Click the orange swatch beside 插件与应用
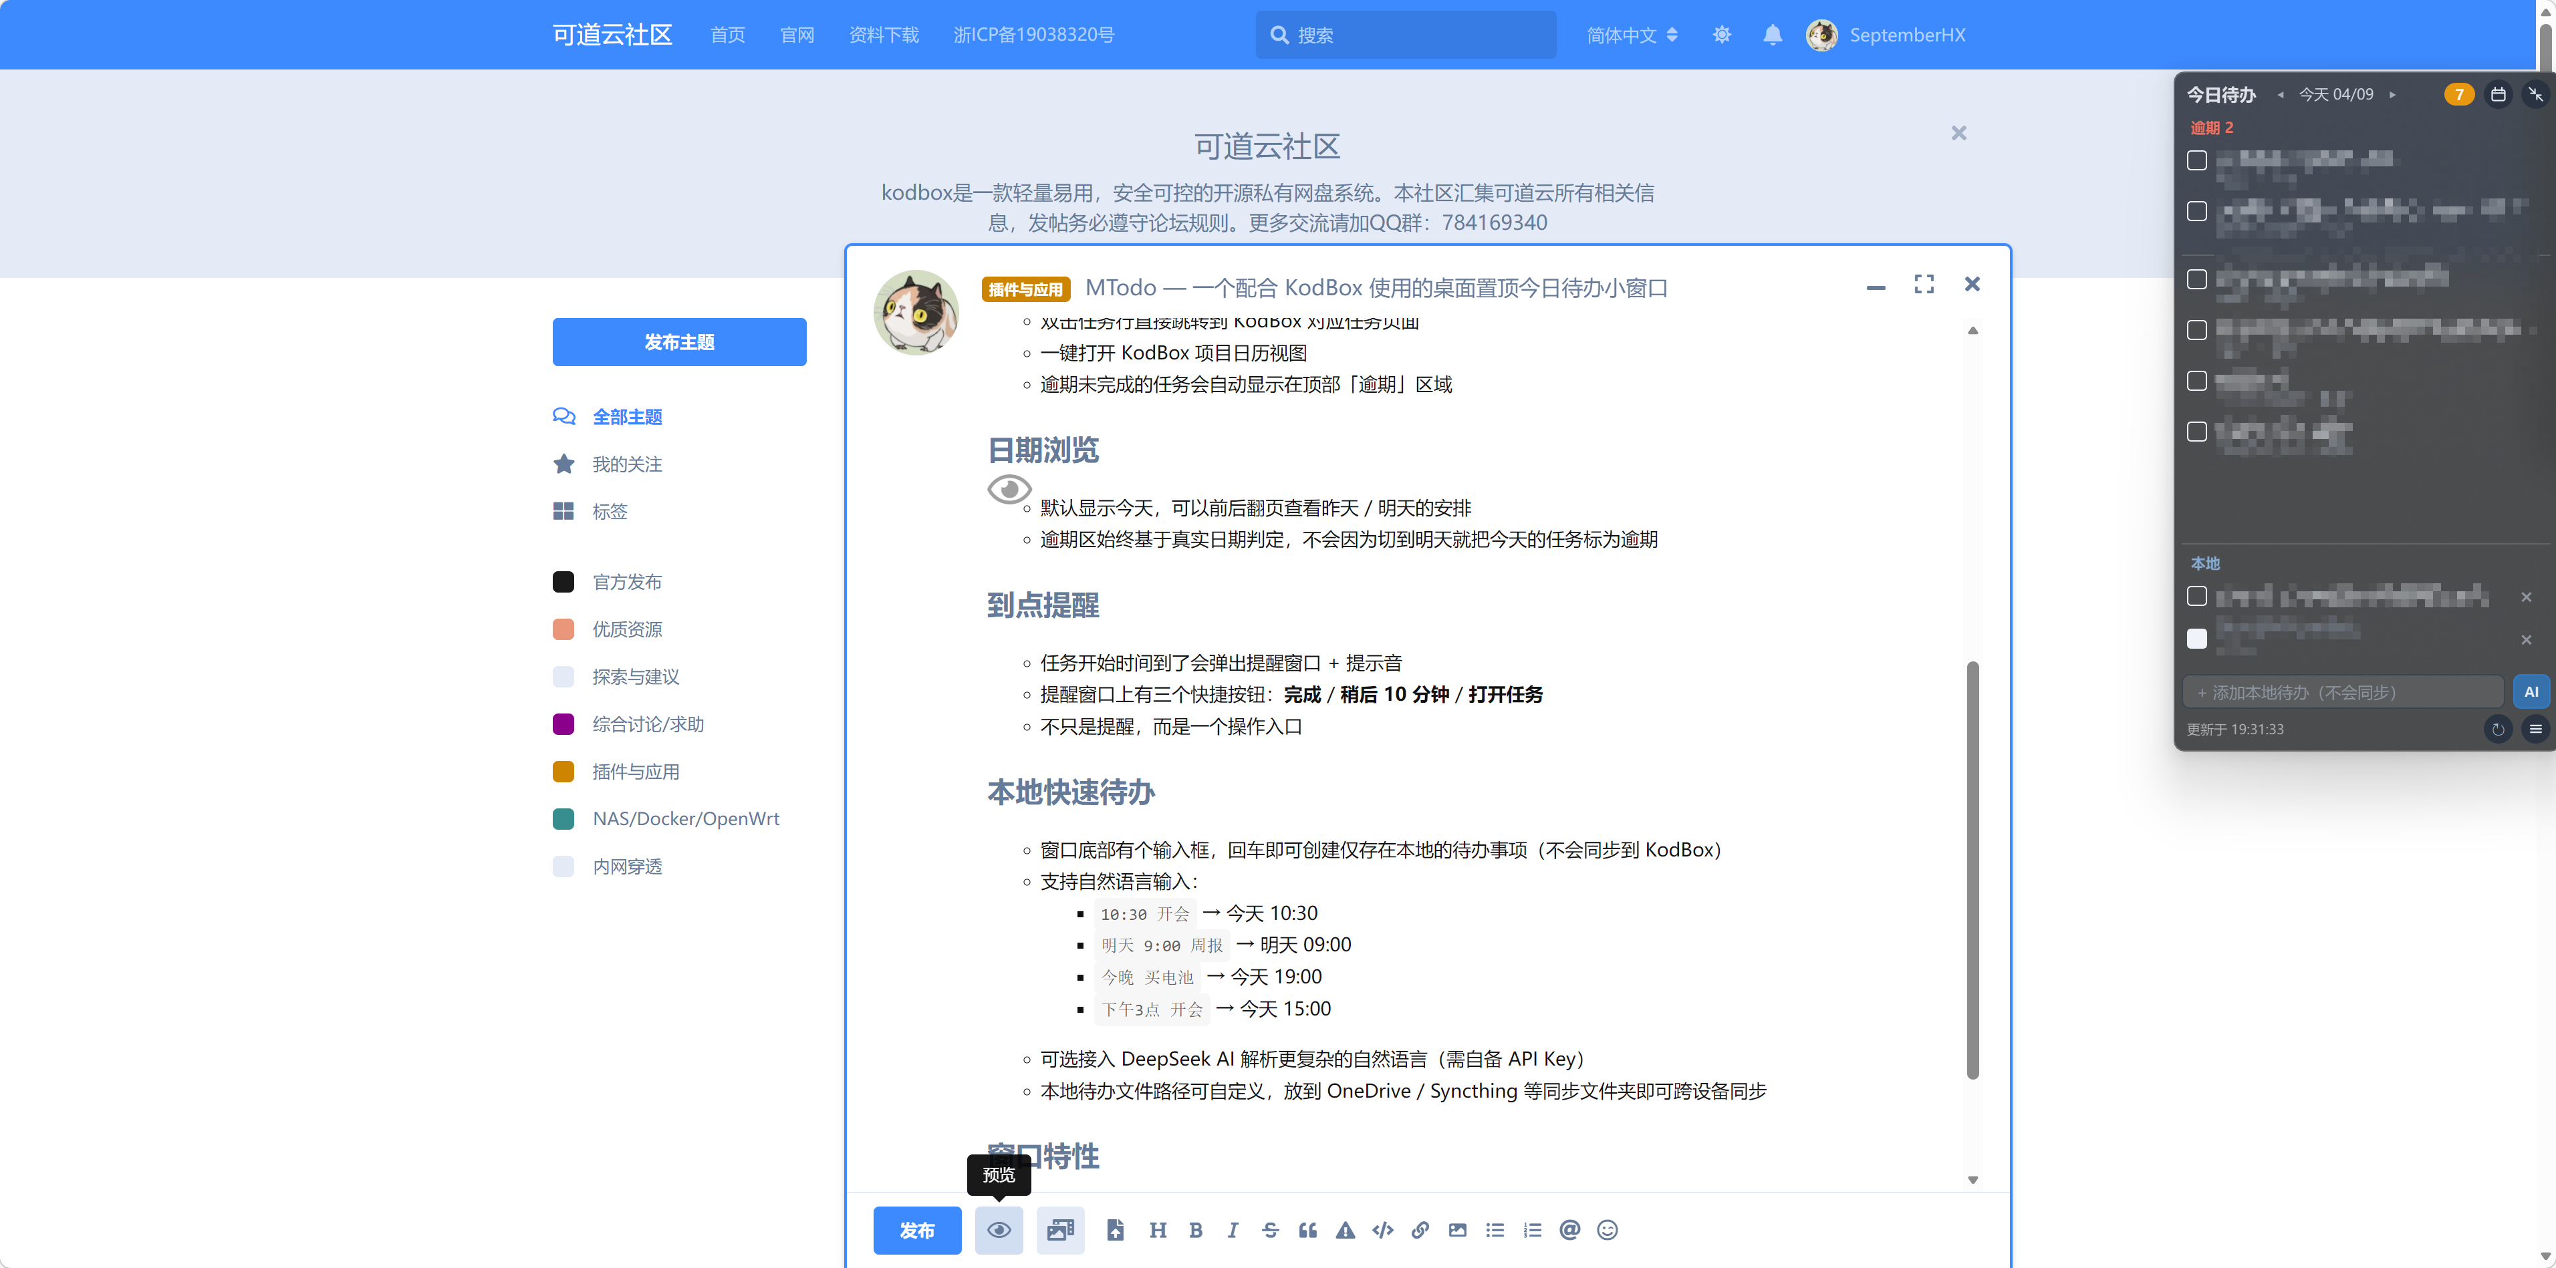 tap(563, 772)
